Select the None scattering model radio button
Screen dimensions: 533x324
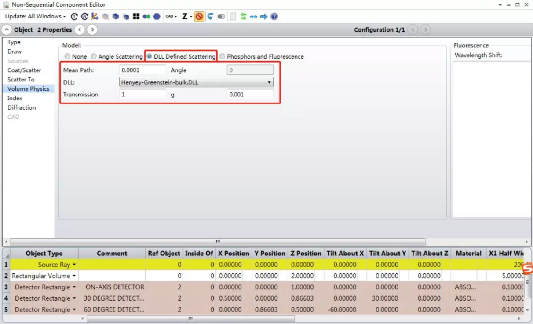[x=67, y=56]
